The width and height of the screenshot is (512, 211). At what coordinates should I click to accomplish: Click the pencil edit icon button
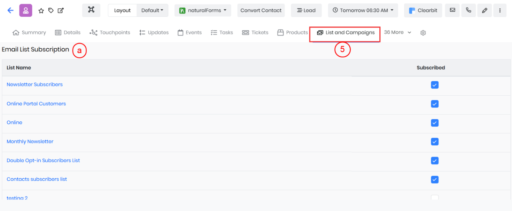pos(484,10)
